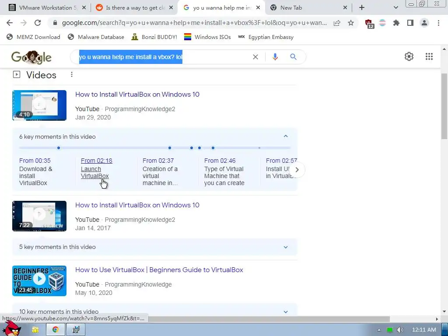Open the Bonzi BUDDY! bookmark

pos(154,37)
